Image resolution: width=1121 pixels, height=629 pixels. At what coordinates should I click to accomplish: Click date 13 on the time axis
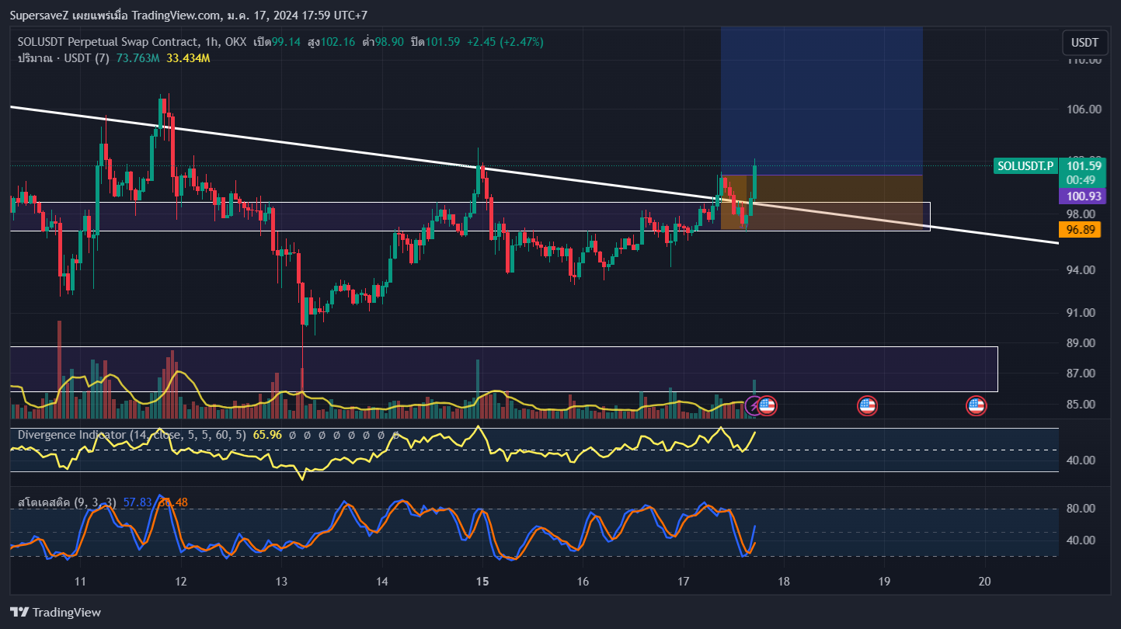(281, 582)
